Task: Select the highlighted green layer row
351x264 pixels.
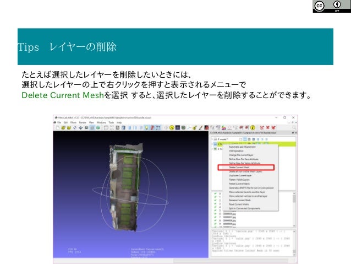Action: (254, 144)
